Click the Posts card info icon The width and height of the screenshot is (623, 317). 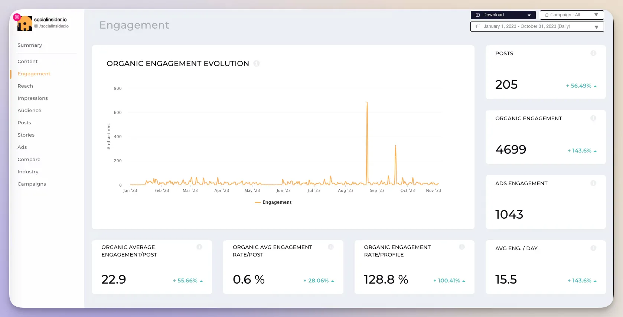pos(593,53)
